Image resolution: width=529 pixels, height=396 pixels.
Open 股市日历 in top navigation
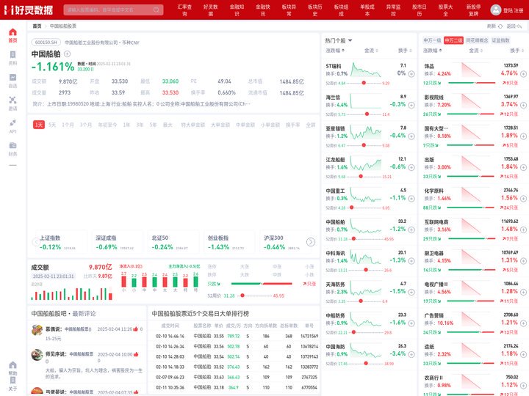click(x=420, y=10)
